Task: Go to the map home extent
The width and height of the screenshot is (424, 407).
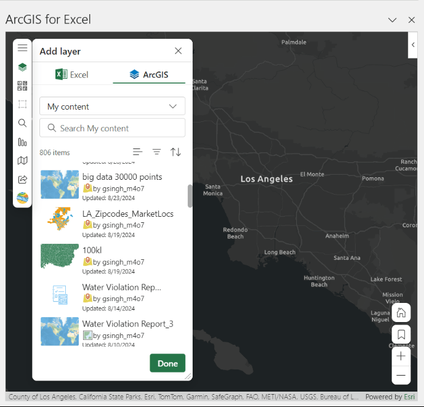Action: coord(401,313)
